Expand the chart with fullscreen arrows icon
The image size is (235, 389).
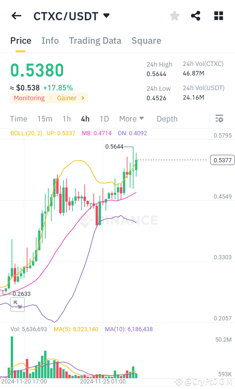[18, 304]
